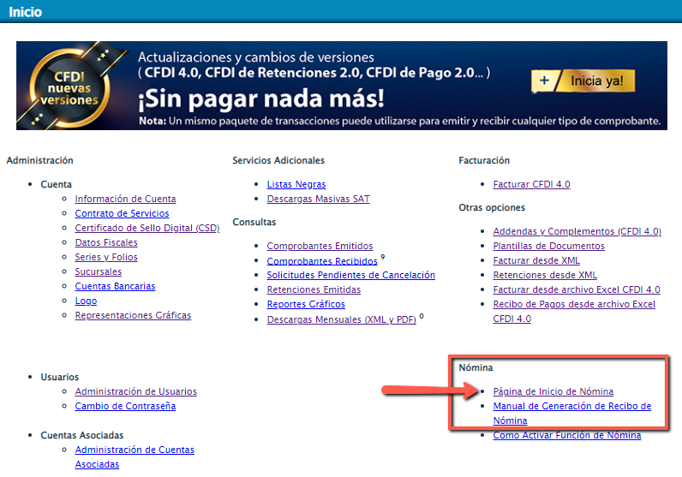Open Solicitudes Pendientes de Cancelación
Image resolution: width=682 pixels, height=477 pixels.
[350, 275]
